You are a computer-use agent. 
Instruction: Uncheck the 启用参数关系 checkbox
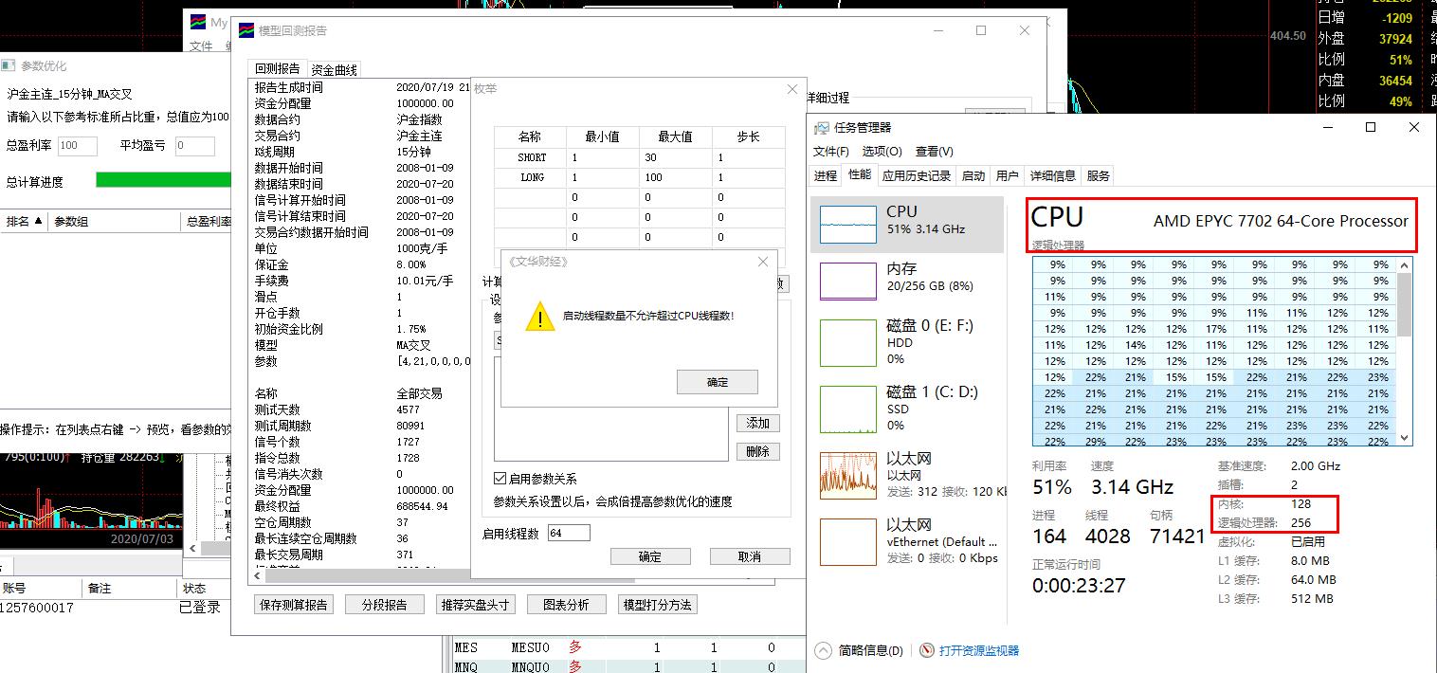point(500,479)
